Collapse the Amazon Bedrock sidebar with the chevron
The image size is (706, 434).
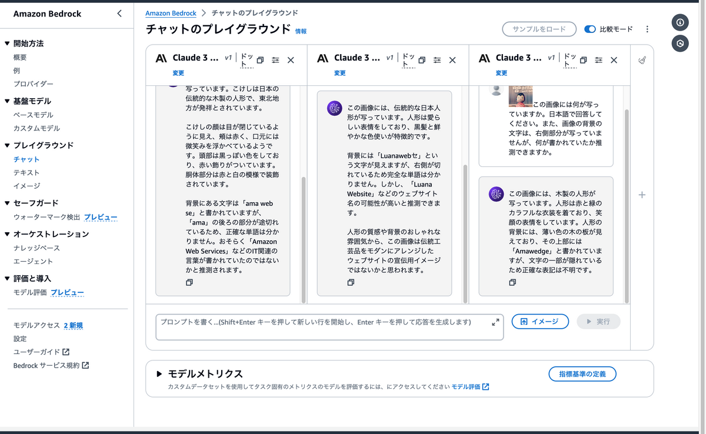(x=119, y=13)
